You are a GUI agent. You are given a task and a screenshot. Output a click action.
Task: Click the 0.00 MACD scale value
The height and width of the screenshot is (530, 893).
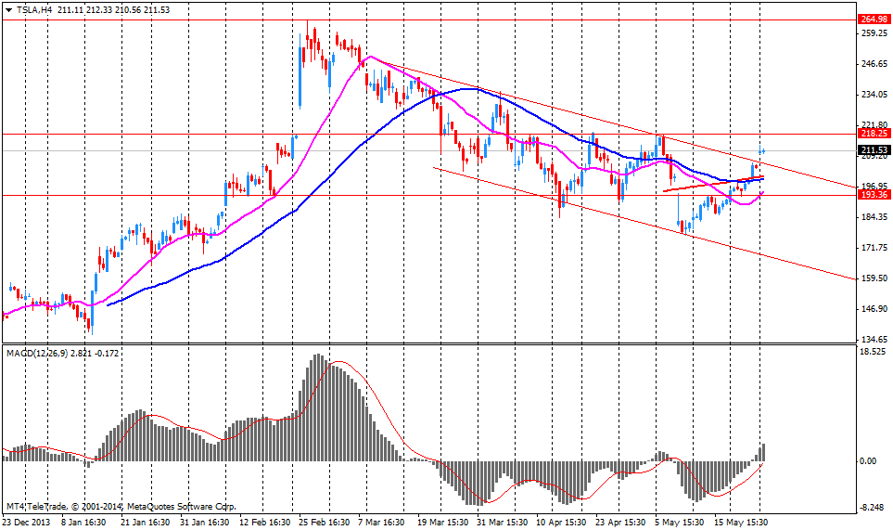click(869, 461)
